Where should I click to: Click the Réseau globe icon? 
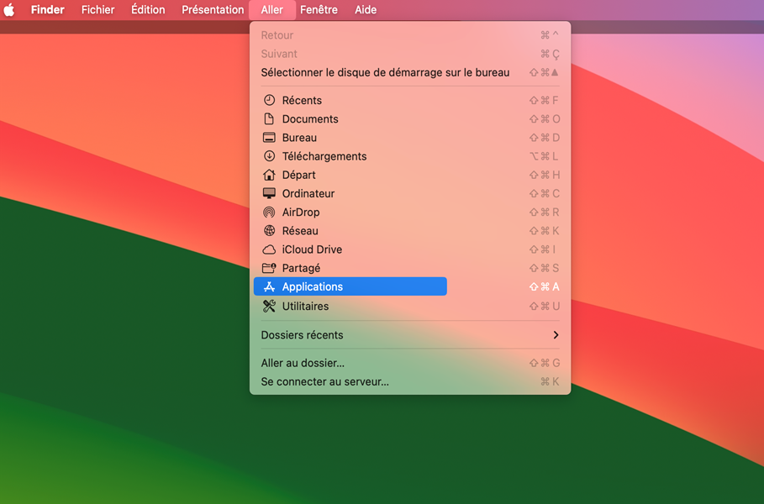pyautogui.click(x=269, y=231)
